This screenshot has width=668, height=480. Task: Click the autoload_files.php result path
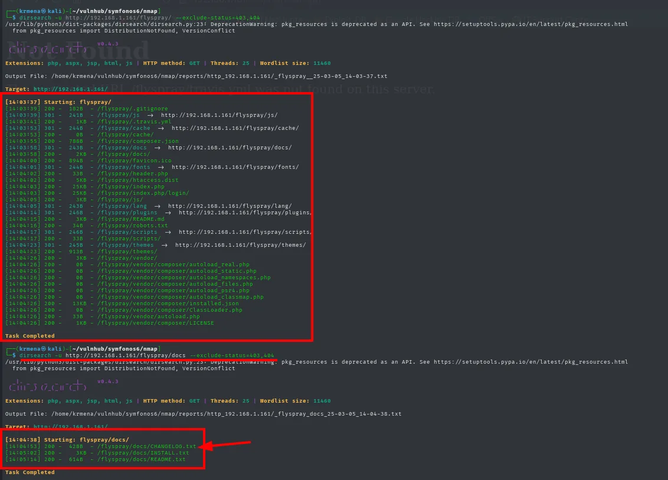click(175, 284)
